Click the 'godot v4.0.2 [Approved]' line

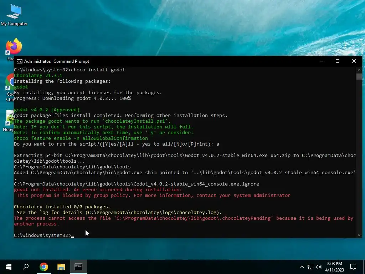47,110
